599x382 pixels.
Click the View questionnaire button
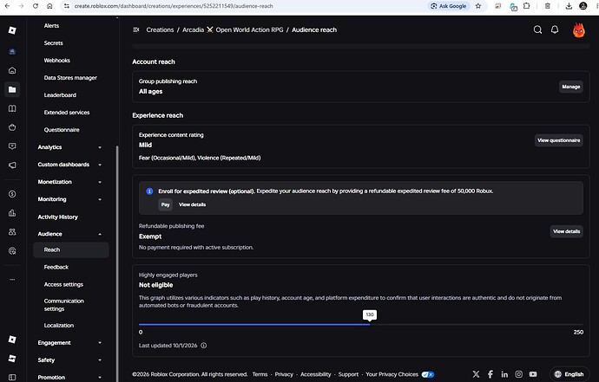[x=558, y=140]
